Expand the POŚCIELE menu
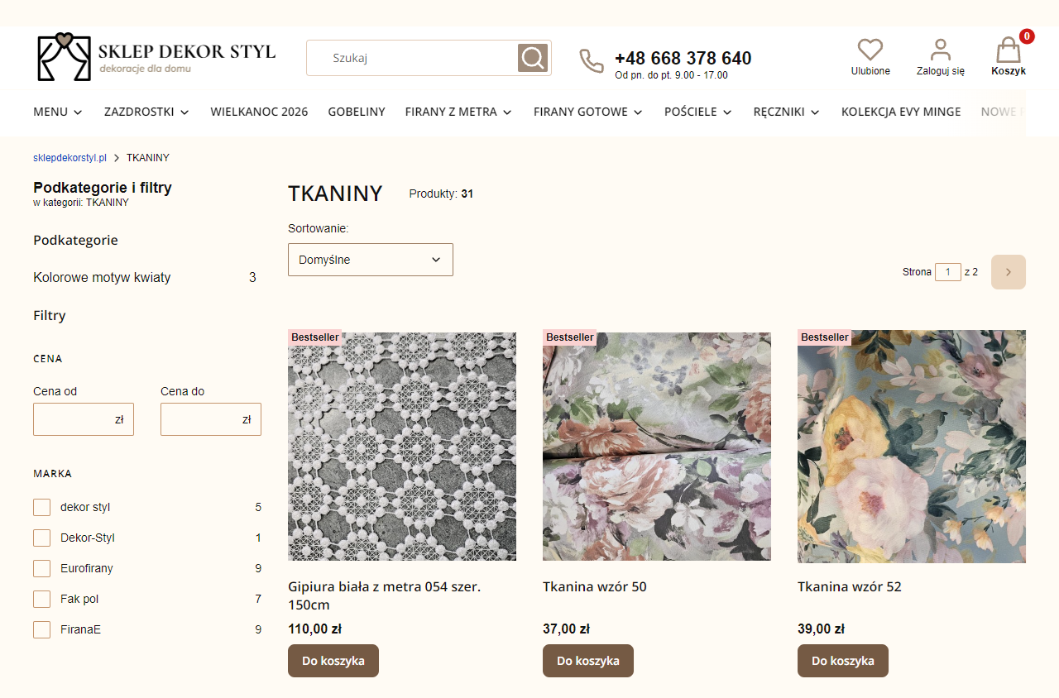The width and height of the screenshot is (1059, 698). 698,112
